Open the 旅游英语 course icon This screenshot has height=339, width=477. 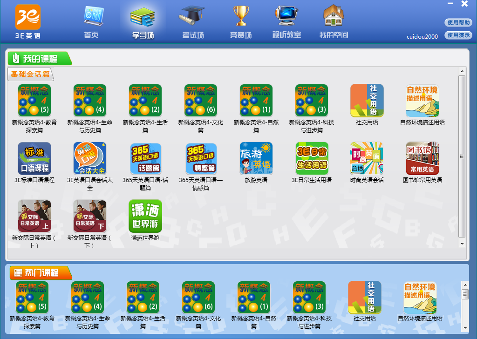click(256, 159)
